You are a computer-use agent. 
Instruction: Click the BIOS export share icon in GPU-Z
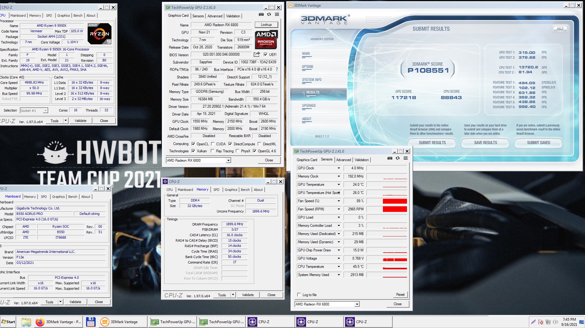[257, 54]
